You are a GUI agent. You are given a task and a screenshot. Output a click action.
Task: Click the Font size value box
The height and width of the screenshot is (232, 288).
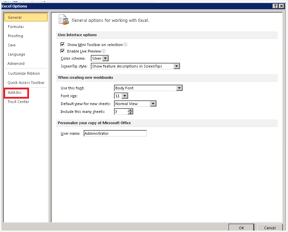click(118, 96)
